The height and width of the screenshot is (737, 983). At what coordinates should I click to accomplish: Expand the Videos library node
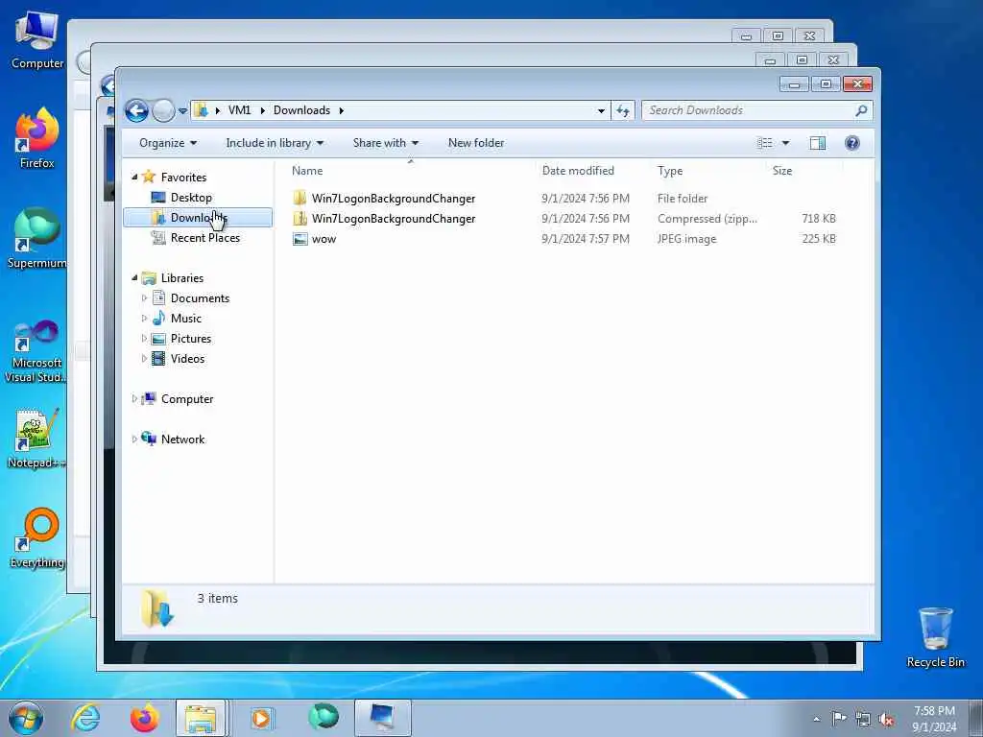tap(144, 358)
